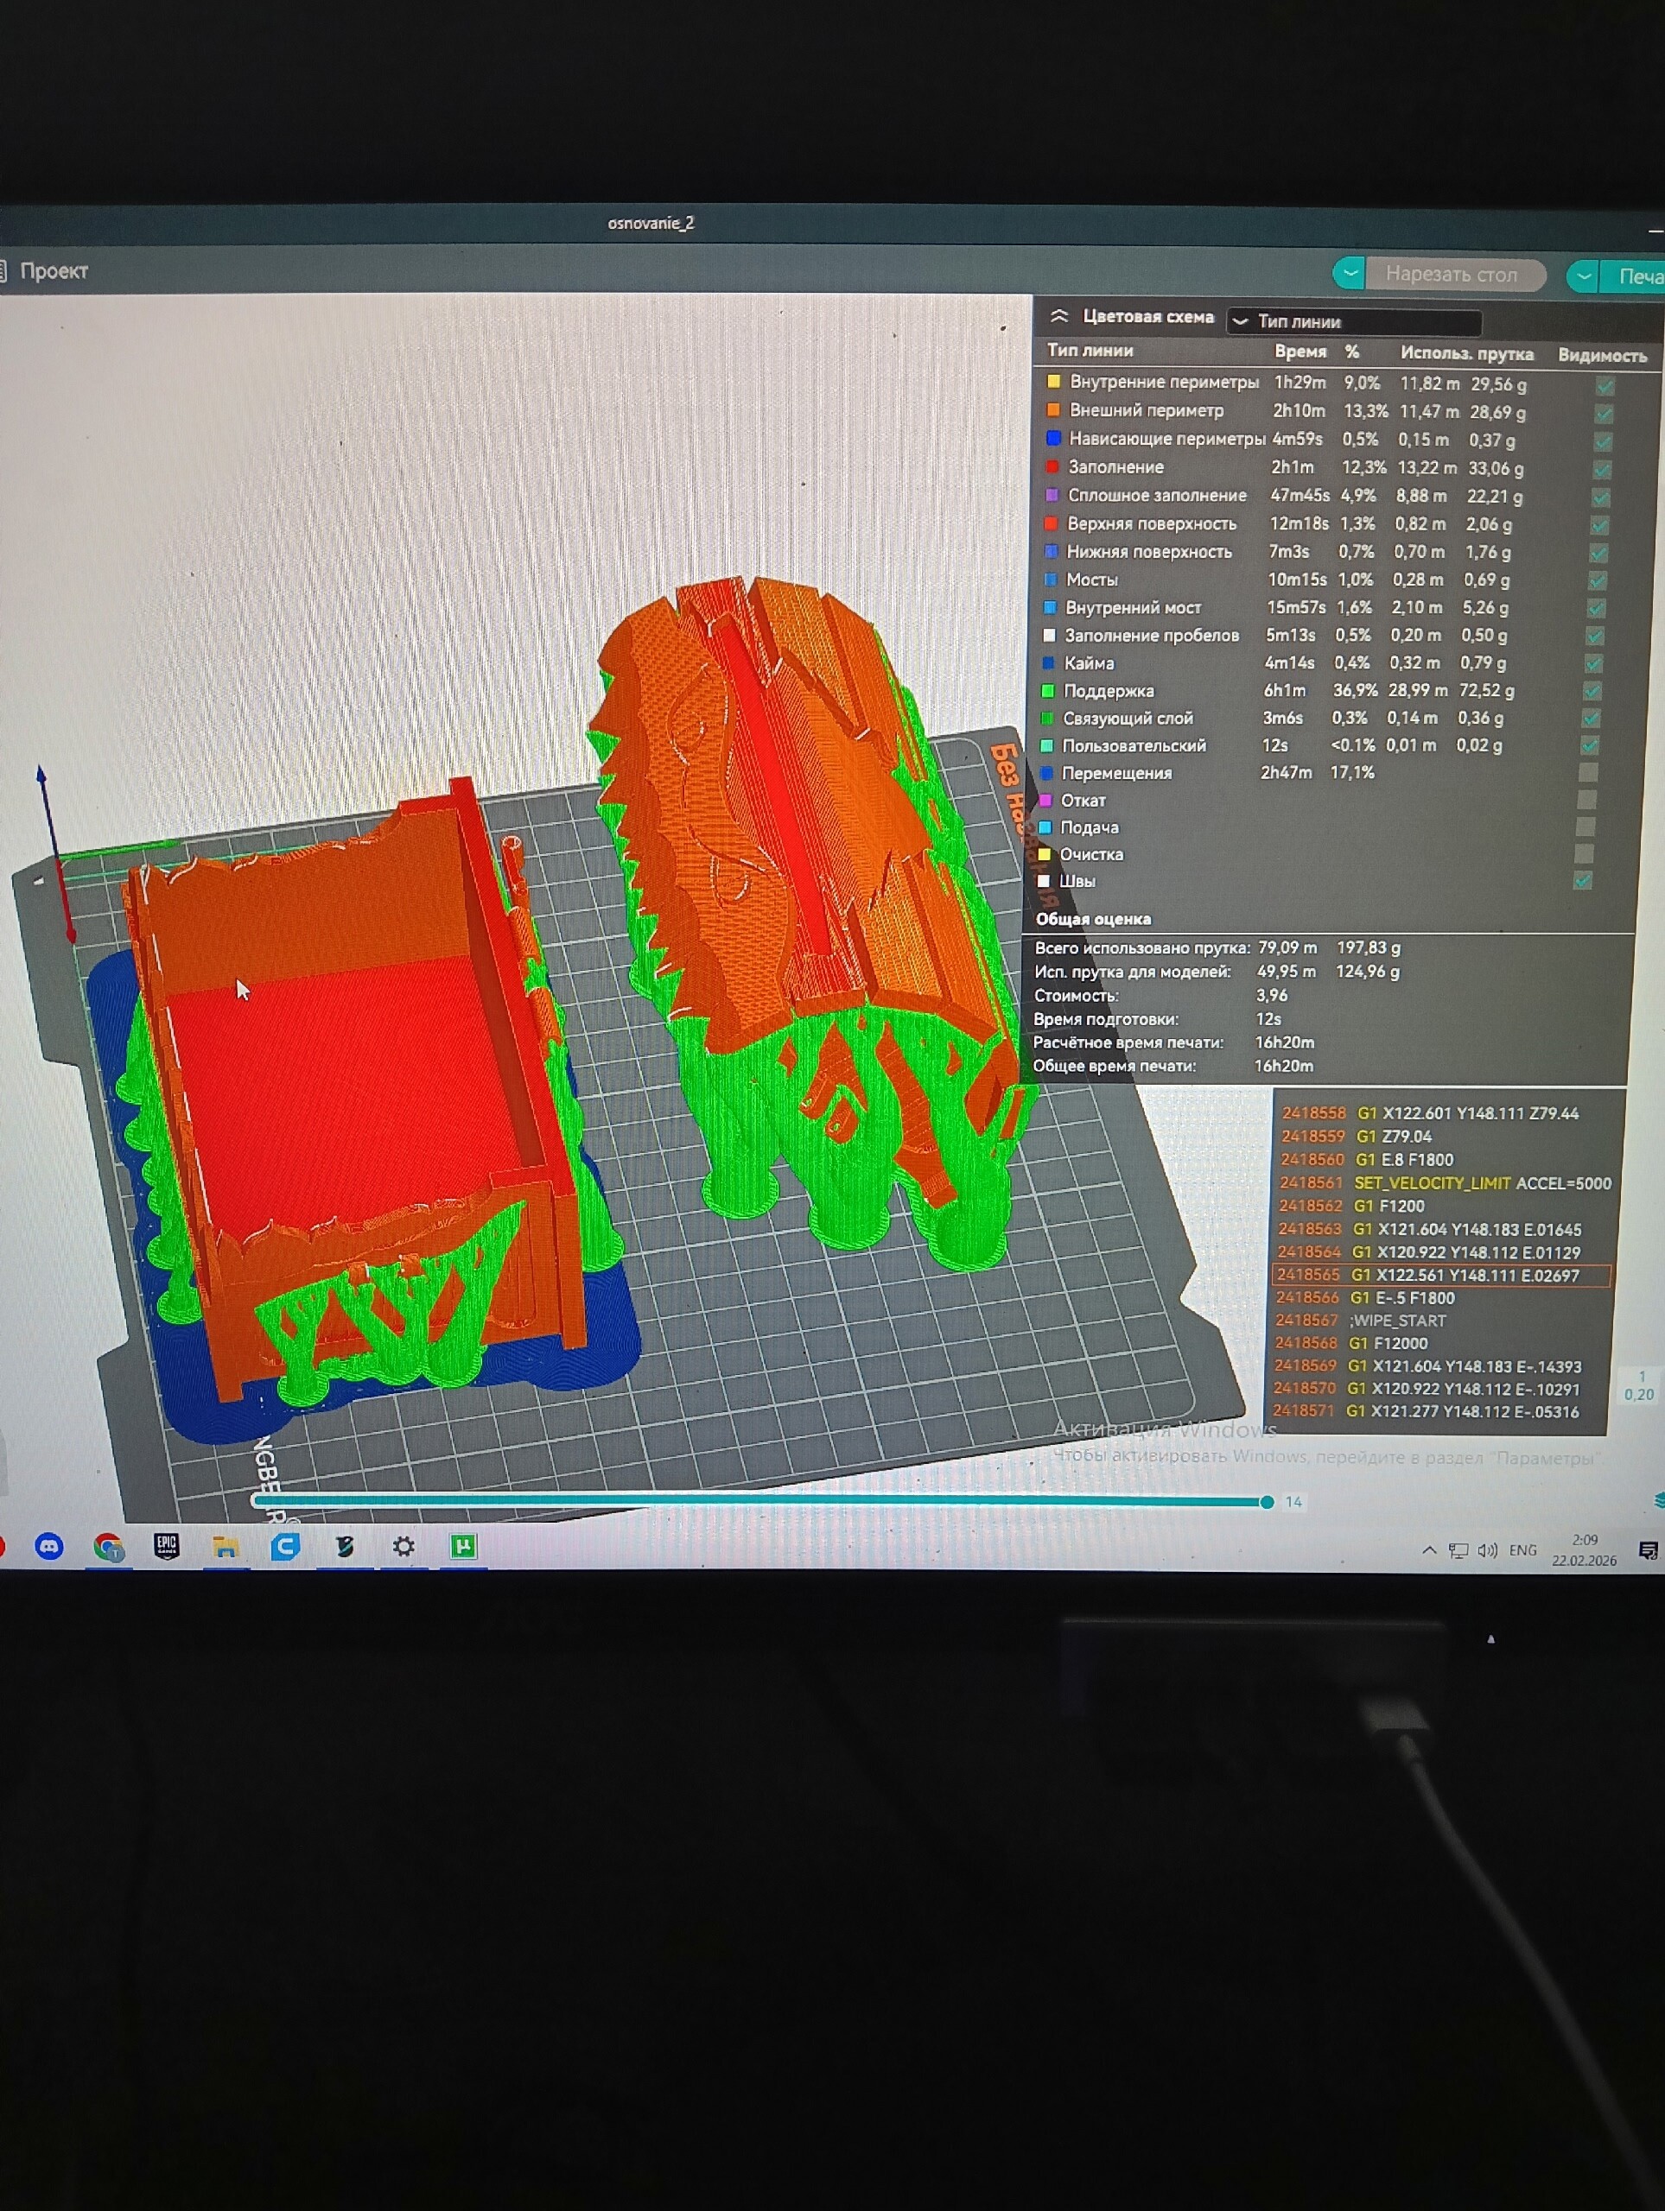Select G-code line 2418565 in list

point(1440,1276)
